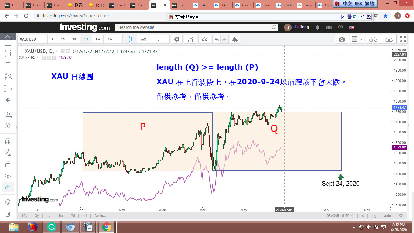Take chart snapshot with camera icon
The width and height of the screenshot is (414, 233).
[x=342, y=39]
